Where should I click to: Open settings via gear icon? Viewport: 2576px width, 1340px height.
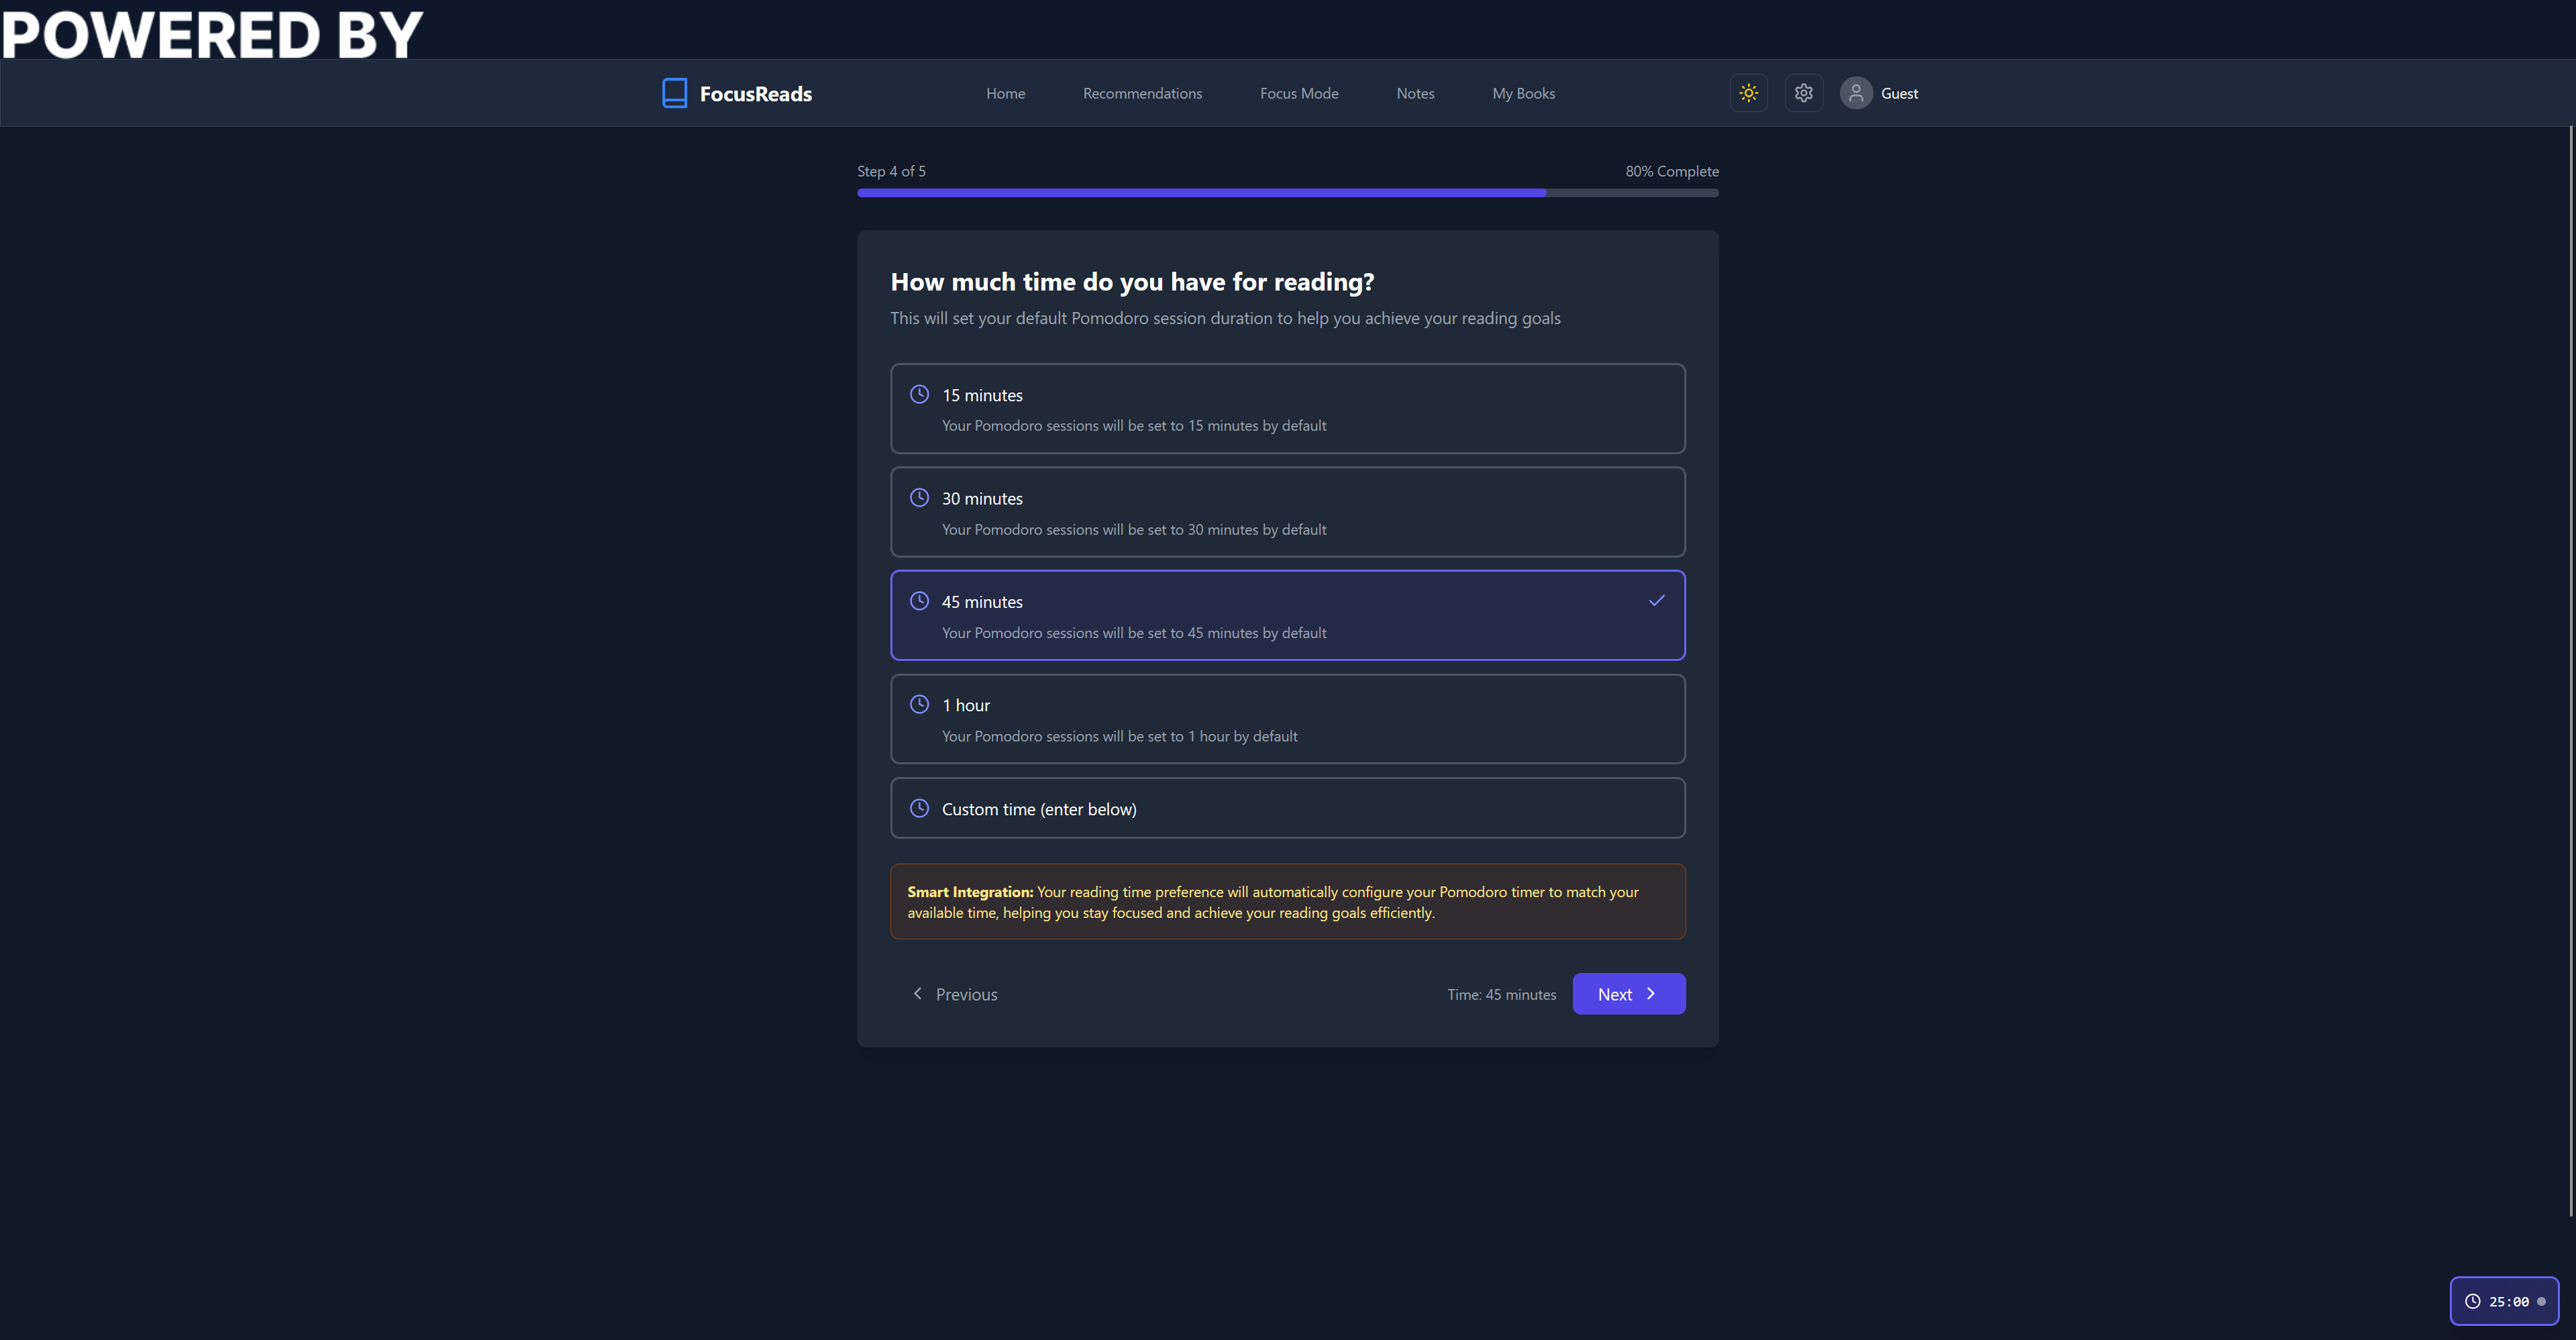tap(1803, 93)
